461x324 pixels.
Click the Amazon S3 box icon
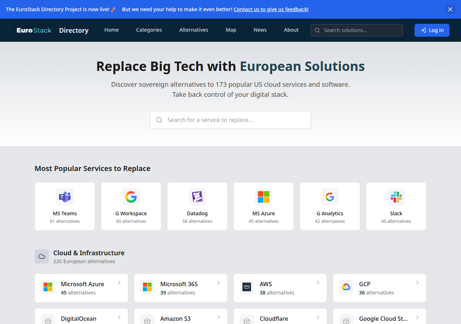pyautogui.click(x=147, y=320)
